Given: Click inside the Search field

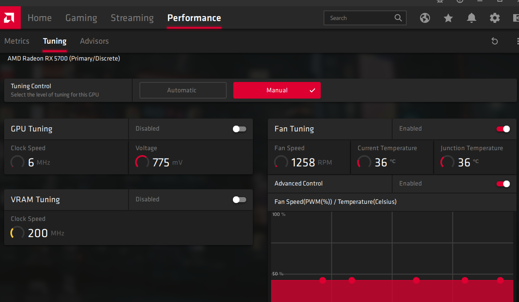Looking at the screenshot, I should [365, 18].
